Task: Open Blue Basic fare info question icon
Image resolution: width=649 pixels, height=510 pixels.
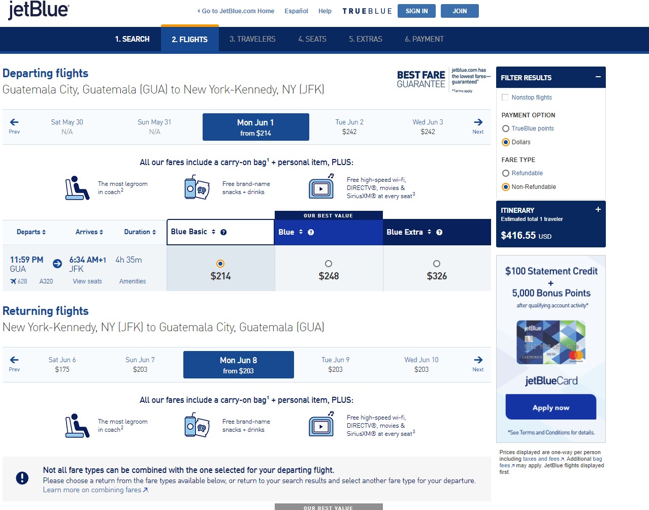Action: [x=223, y=232]
